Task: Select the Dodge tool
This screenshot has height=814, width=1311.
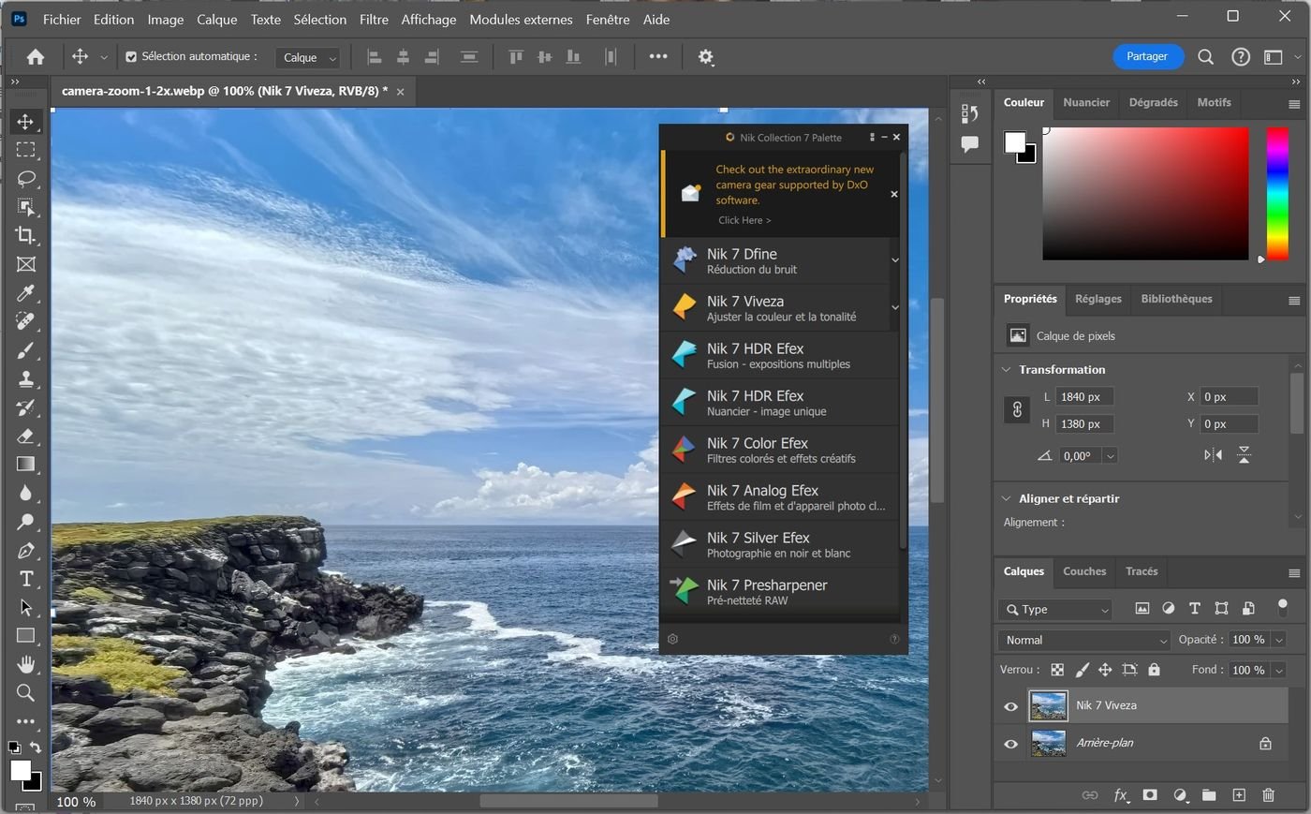Action: [26, 522]
